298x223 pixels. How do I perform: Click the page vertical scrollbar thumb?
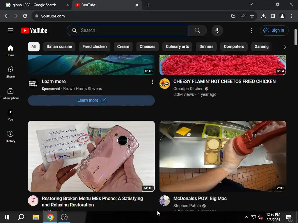click(296, 37)
